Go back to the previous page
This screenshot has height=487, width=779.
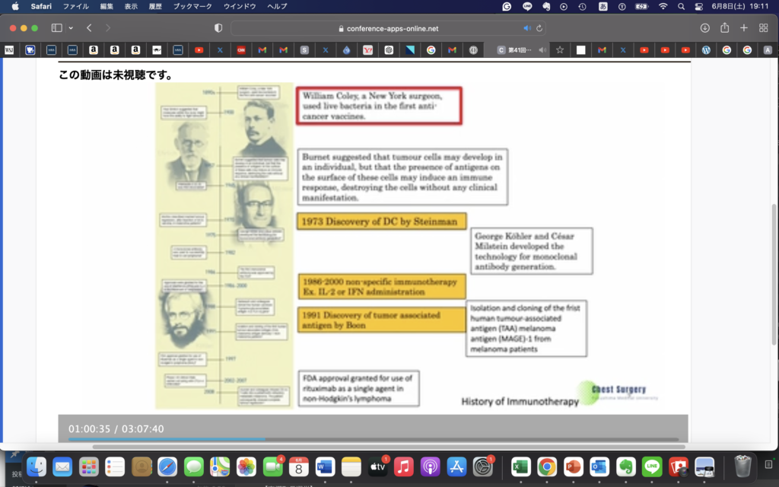coord(89,28)
